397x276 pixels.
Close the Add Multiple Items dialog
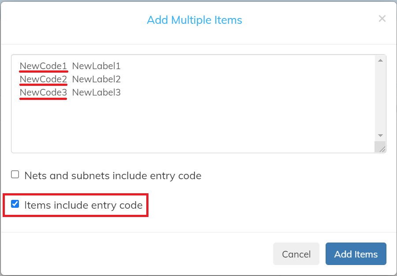[x=382, y=18]
